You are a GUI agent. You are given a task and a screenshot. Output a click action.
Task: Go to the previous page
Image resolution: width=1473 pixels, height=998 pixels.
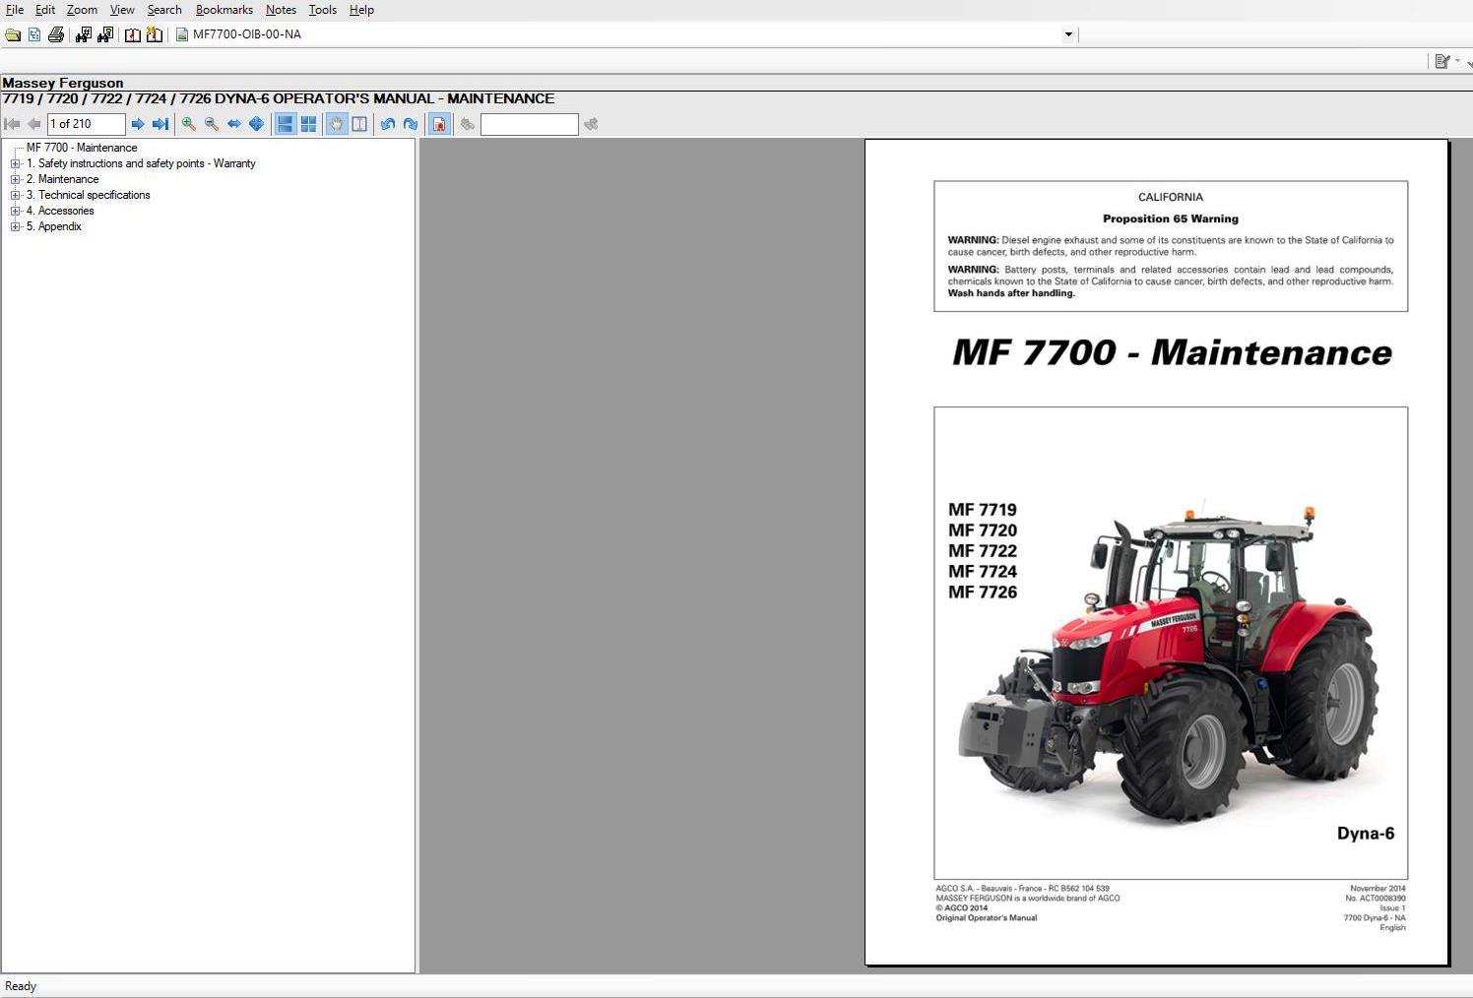click(34, 124)
